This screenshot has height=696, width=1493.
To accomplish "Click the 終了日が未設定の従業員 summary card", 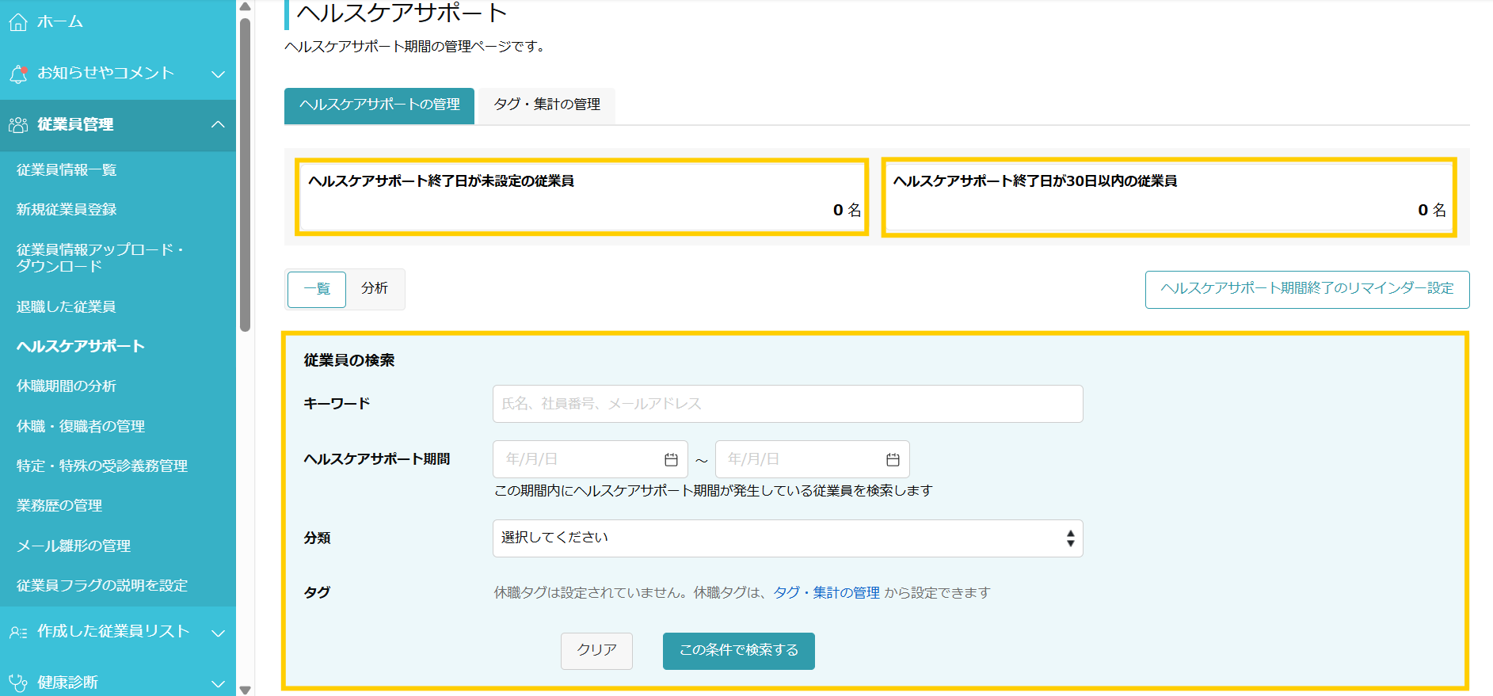I will 582,197.
